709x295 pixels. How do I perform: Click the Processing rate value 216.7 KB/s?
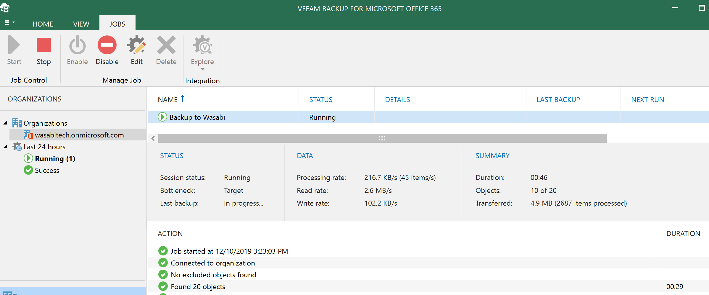point(400,177)
